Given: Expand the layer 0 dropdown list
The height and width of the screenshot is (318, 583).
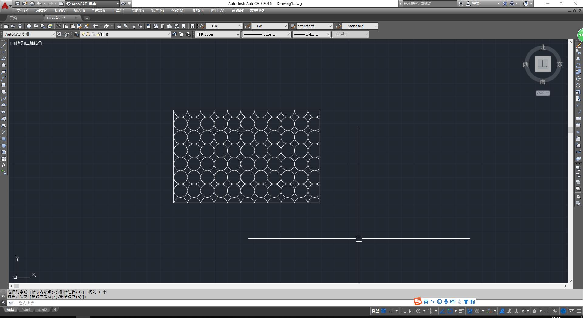Looking at the screenshot, I should tap(169, 34).
